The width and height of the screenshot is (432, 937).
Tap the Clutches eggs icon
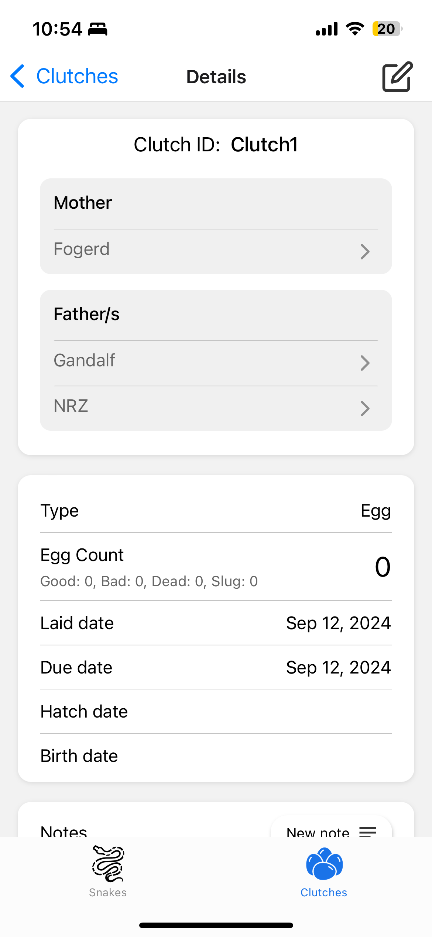[324, 864]
